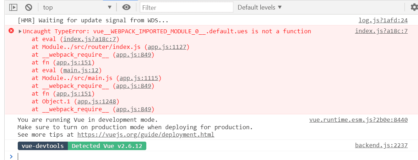Image resolution: width=418 pixels, height=160 pixels.
Task: Open the vue.runtime.esm.js?2b0e:8440 source link
Action: coord(358,120)
